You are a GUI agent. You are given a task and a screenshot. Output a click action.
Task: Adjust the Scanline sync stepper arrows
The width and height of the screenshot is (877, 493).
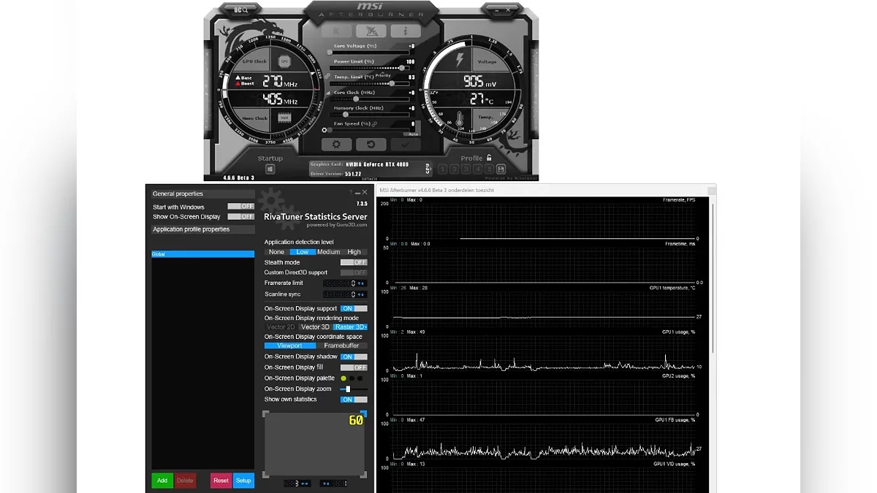[x=362, y=294]
